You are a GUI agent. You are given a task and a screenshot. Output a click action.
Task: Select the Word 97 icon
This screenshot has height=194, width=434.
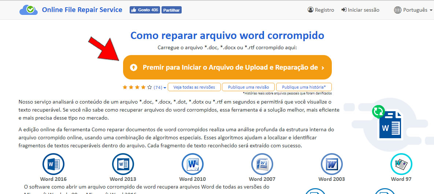click(401, 164)
